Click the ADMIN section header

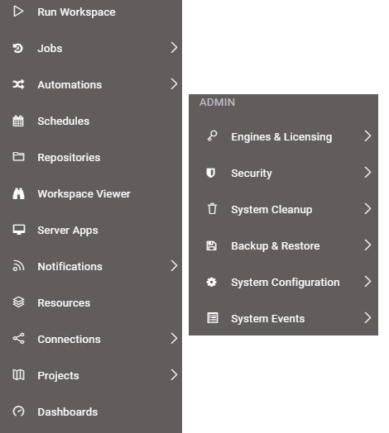[x=217, y=102]
